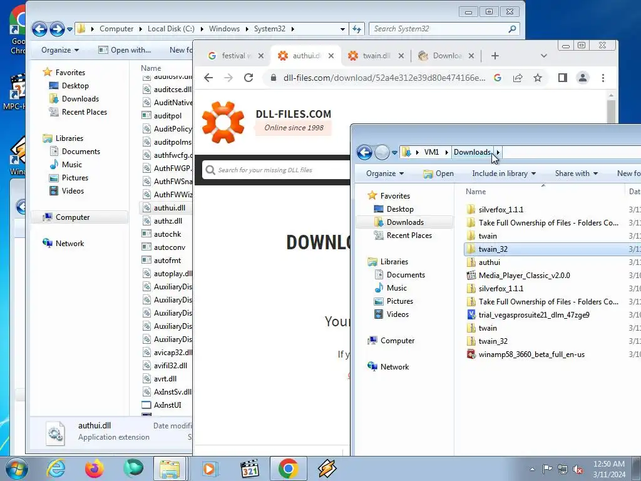Image resolution: width=641 pixels, height=481 pixels.
Task: Select Pictures library in front window
Action: point(399,301)
